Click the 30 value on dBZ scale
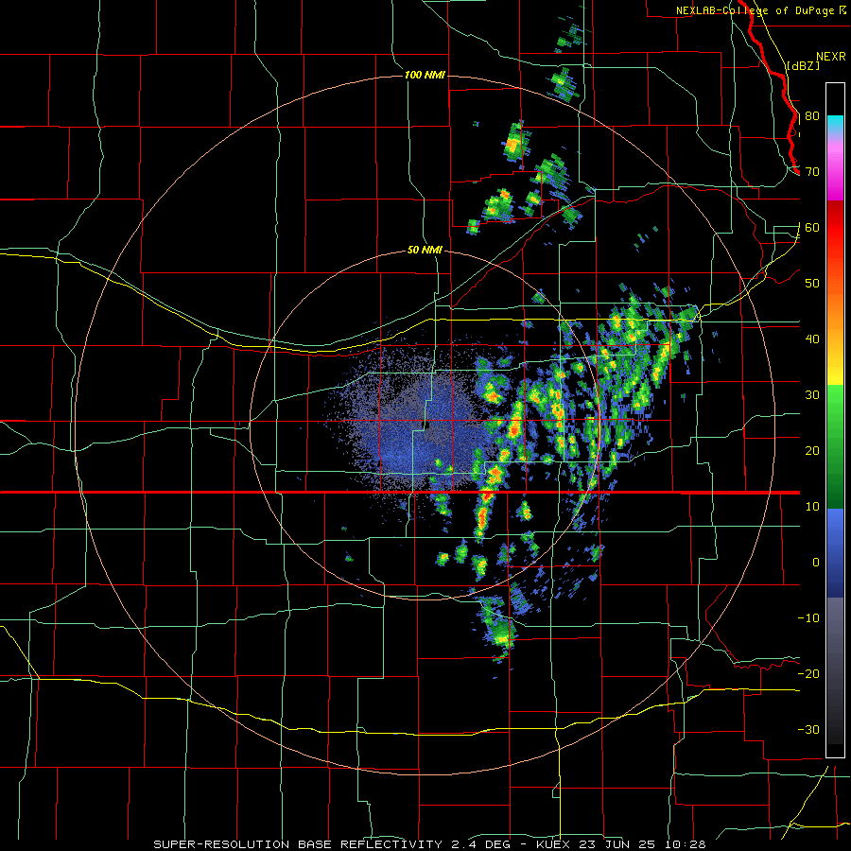The image size is (851, 851). [812, 395]
